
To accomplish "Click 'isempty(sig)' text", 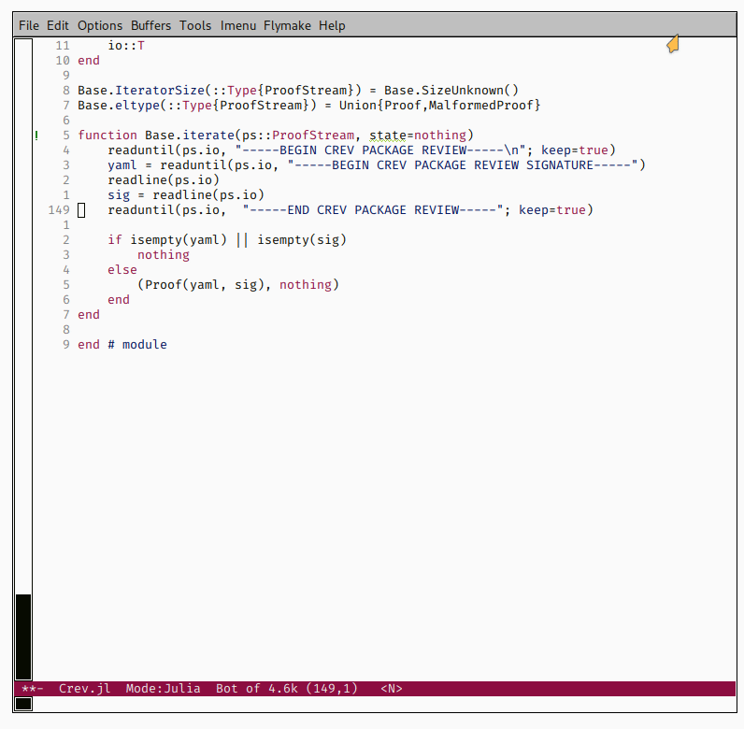I will click(302, 239).
